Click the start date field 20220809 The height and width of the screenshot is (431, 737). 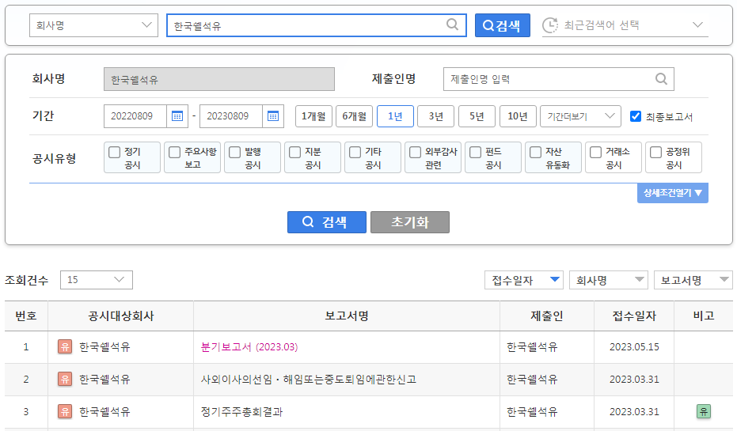[x=135, y=116]
